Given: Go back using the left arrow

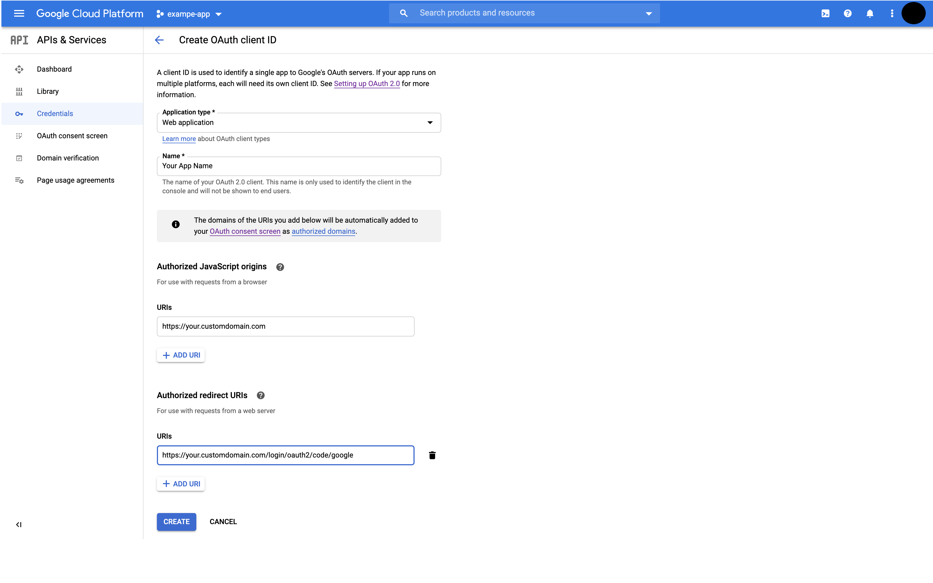Looking at the screenshot, I should coord(159,40).
